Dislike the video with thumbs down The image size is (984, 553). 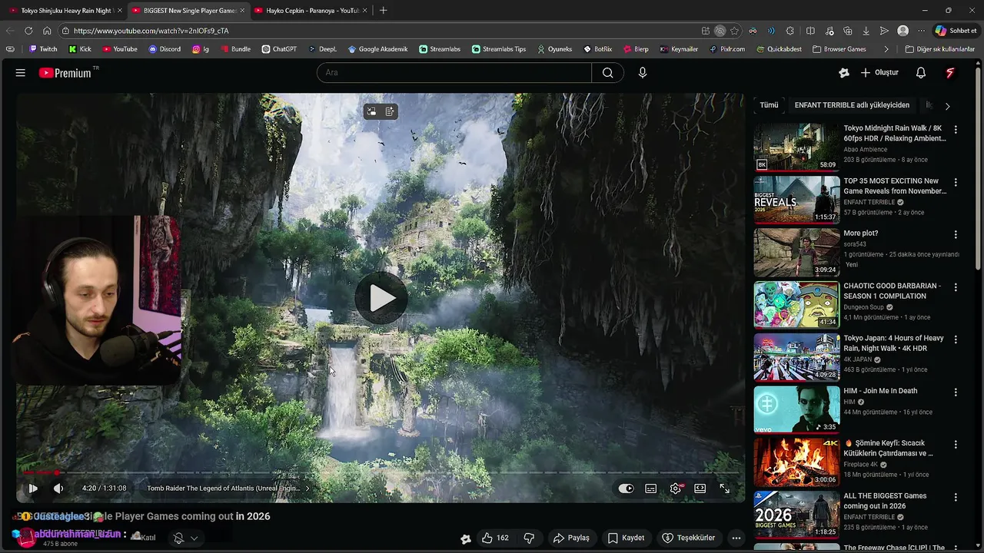point(529,538)
